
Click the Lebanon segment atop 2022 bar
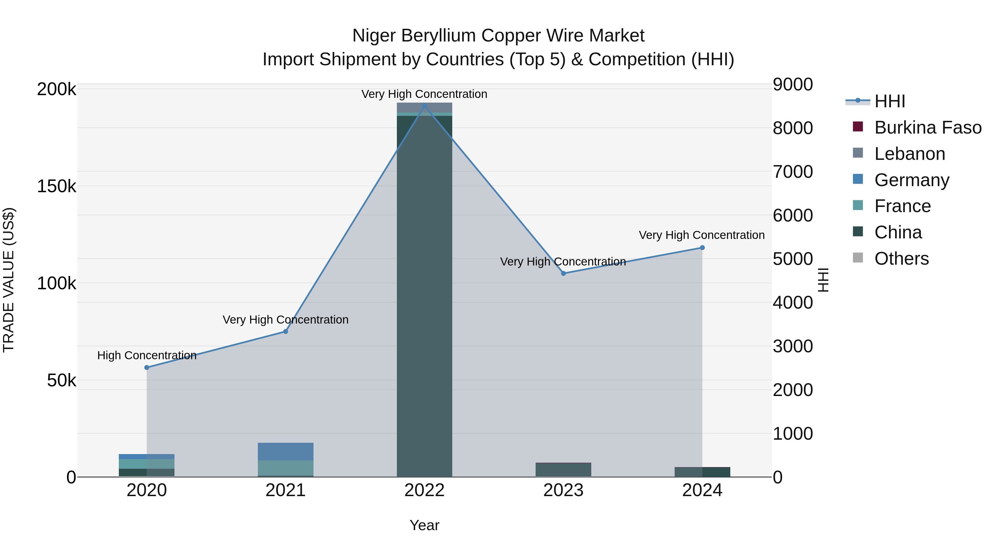[425, 108]
